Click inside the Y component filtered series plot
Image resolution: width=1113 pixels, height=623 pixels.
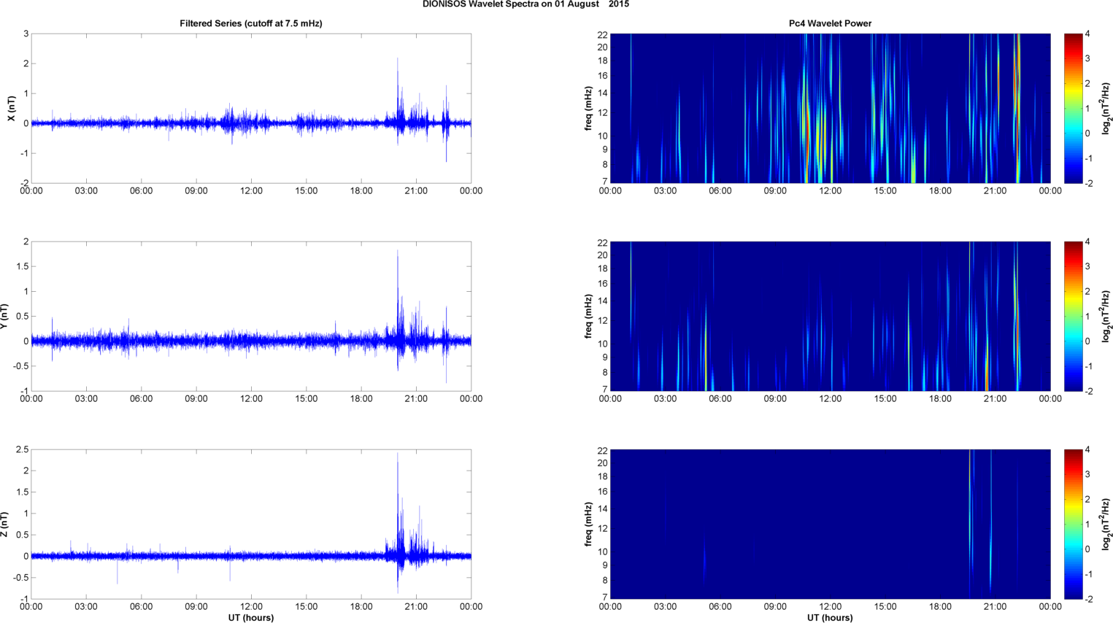(251, 317)
